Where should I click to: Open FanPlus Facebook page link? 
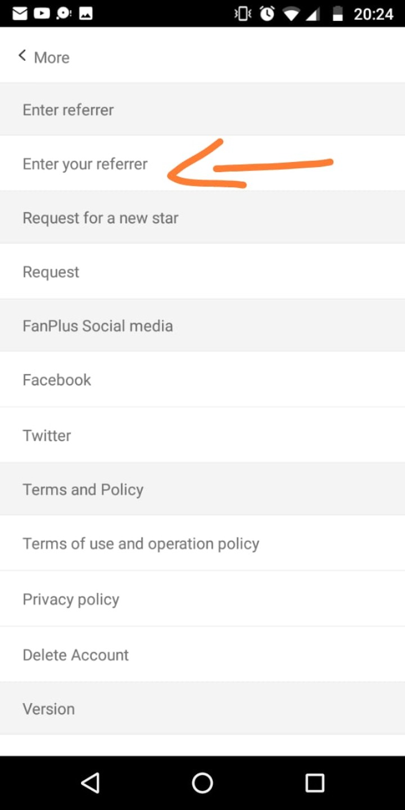(x=57, y=380)
